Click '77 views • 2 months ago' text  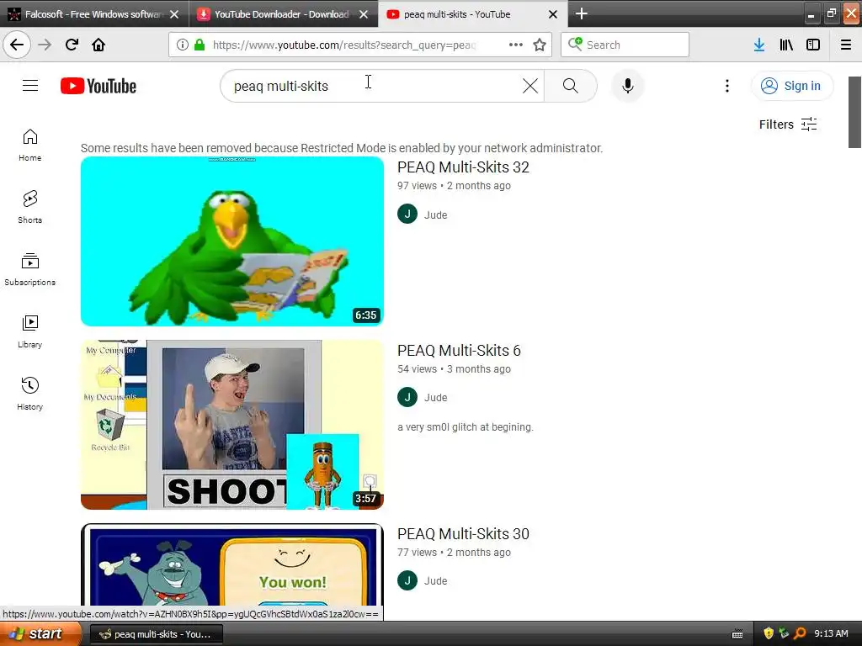tap(454, 553)
